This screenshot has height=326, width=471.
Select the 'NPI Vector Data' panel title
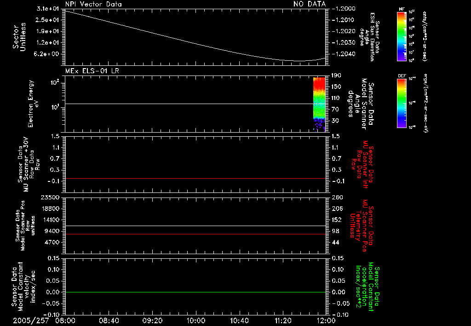click(x=93, y=4)
